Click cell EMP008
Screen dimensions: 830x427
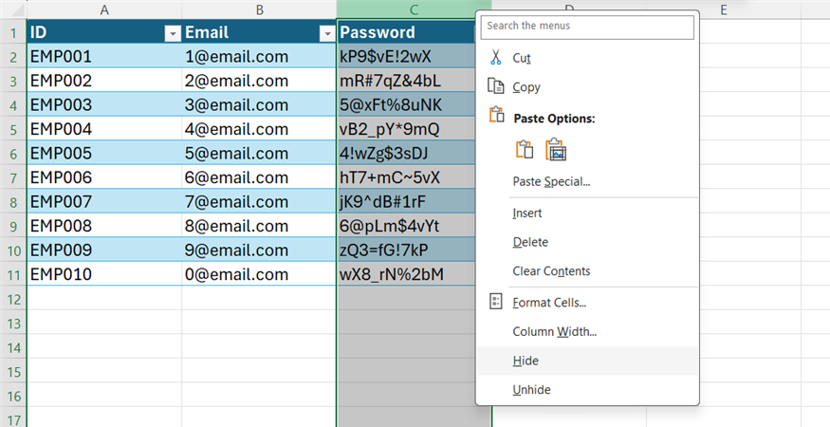[104, 226]
